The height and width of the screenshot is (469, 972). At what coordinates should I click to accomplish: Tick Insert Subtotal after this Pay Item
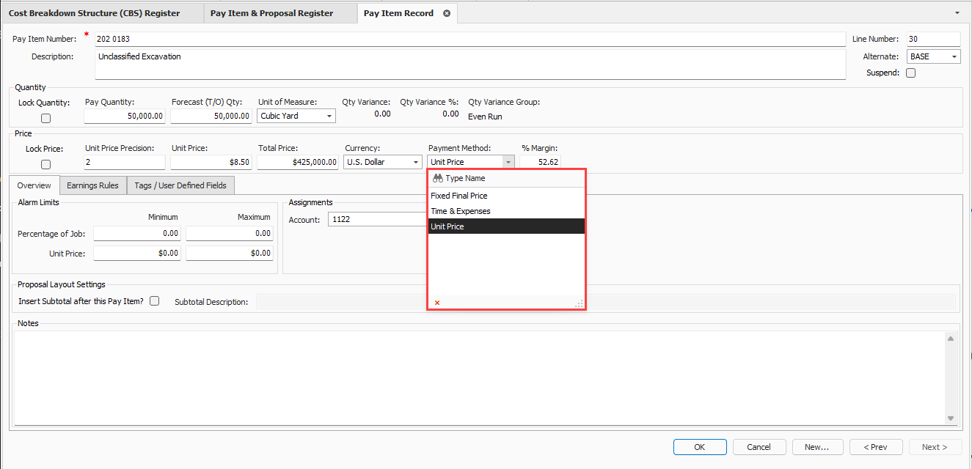[154, 300]
